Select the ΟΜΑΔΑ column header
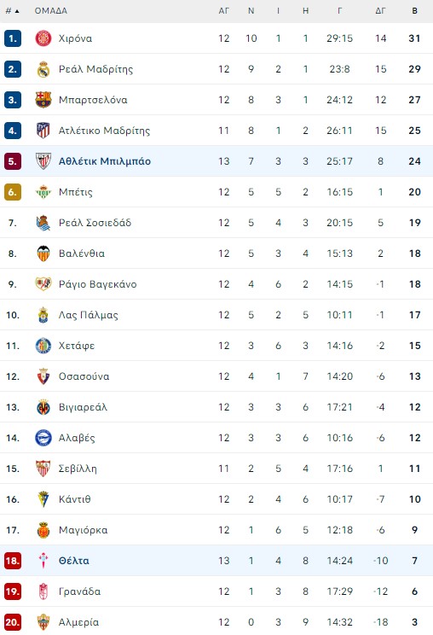The width and height of the screenshot is (433, 635). coord(51,11)
